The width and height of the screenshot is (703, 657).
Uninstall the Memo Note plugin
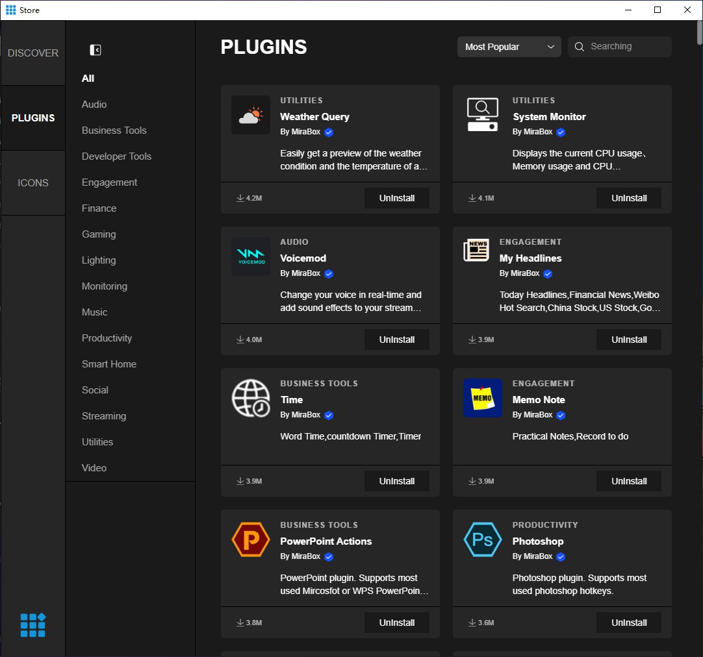pos(628,481)
